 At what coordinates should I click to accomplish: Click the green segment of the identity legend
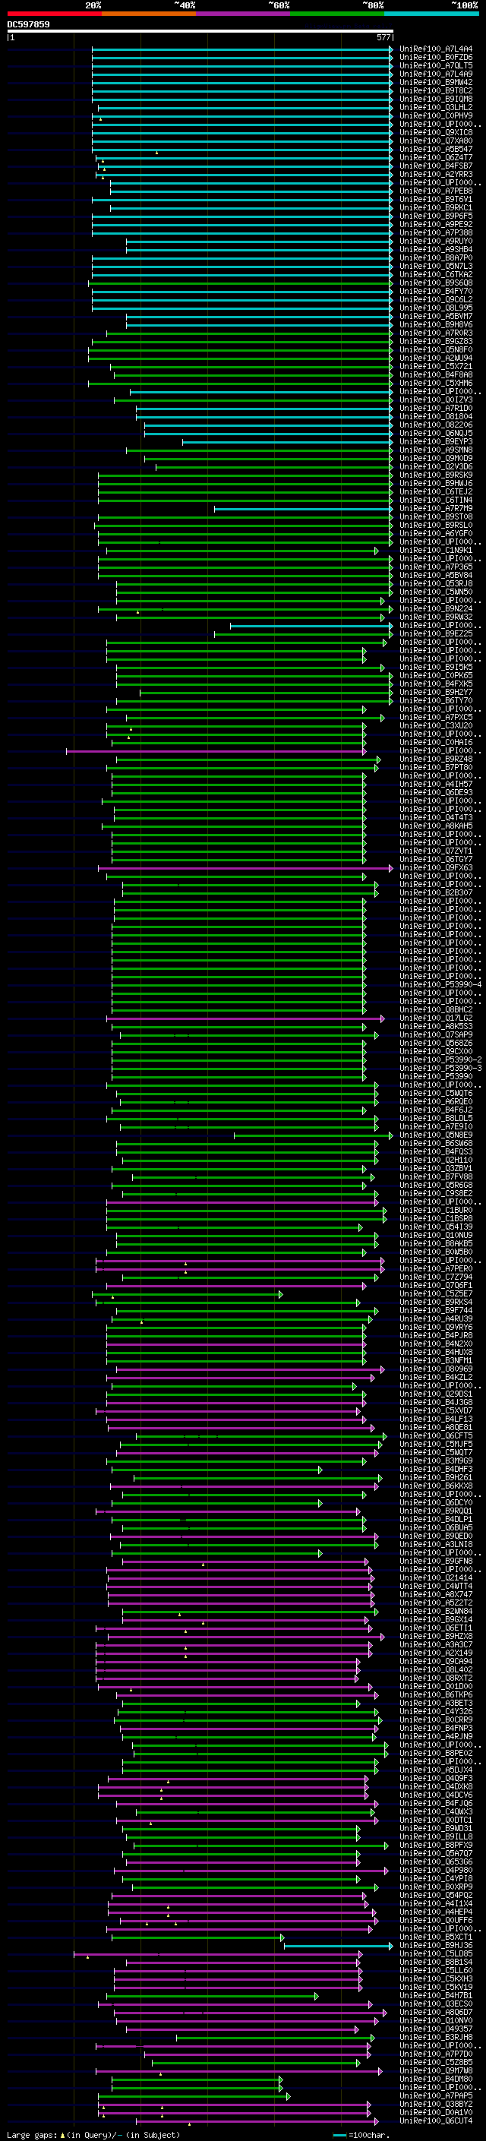(336, 14)
